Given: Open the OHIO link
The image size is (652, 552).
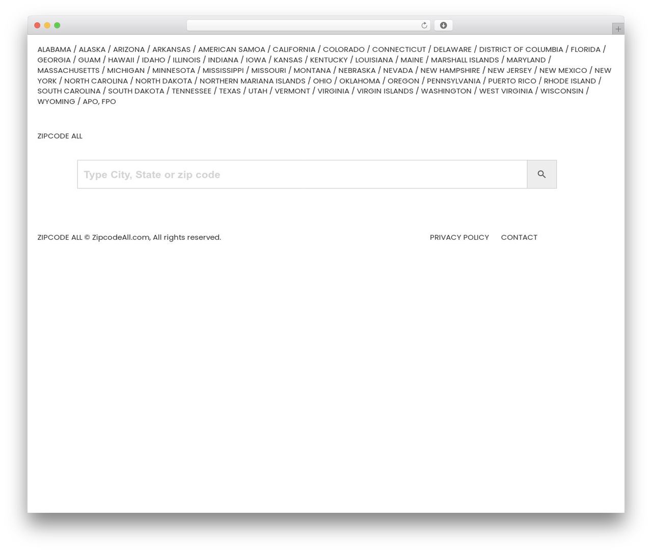Looking at the screenshot, I should [322, 81].
